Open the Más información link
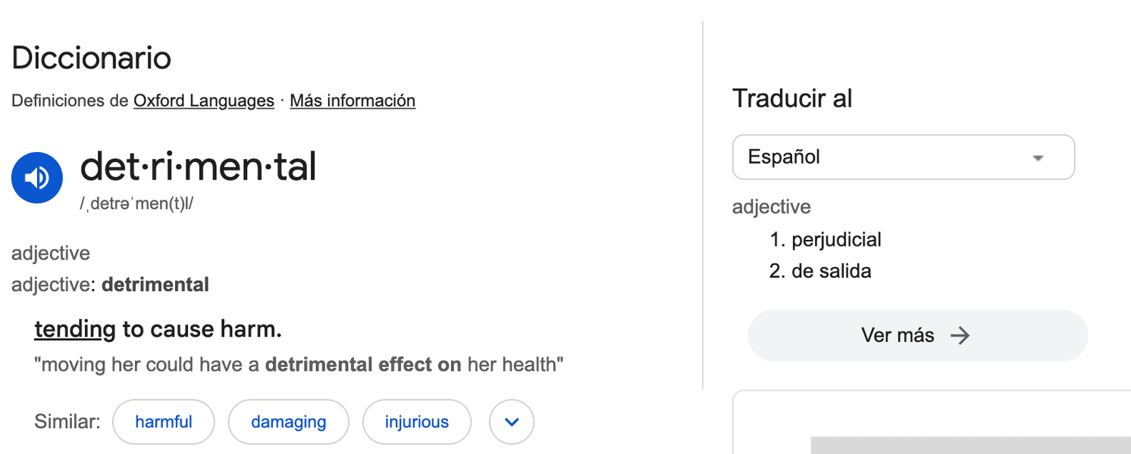The height and width of the screenshot is (454, 1131). [x=352, y=101]
